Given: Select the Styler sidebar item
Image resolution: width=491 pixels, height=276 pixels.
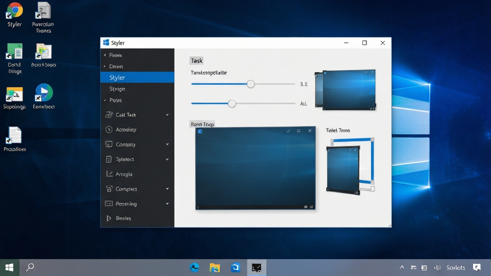Looking at the screenshot, I should tap(137, 77).
